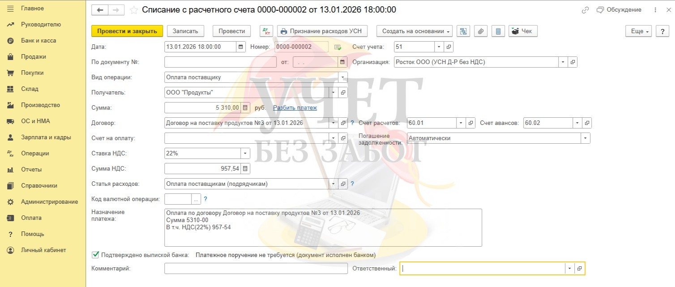
Task: Click the Чек button
Action: pos(523,31)
